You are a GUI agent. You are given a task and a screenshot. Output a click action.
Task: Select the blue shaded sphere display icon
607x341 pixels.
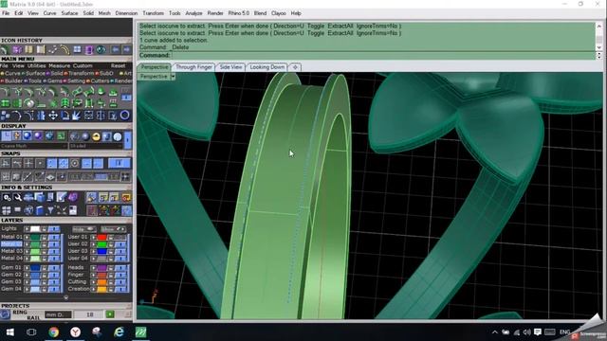pos(28,136)
